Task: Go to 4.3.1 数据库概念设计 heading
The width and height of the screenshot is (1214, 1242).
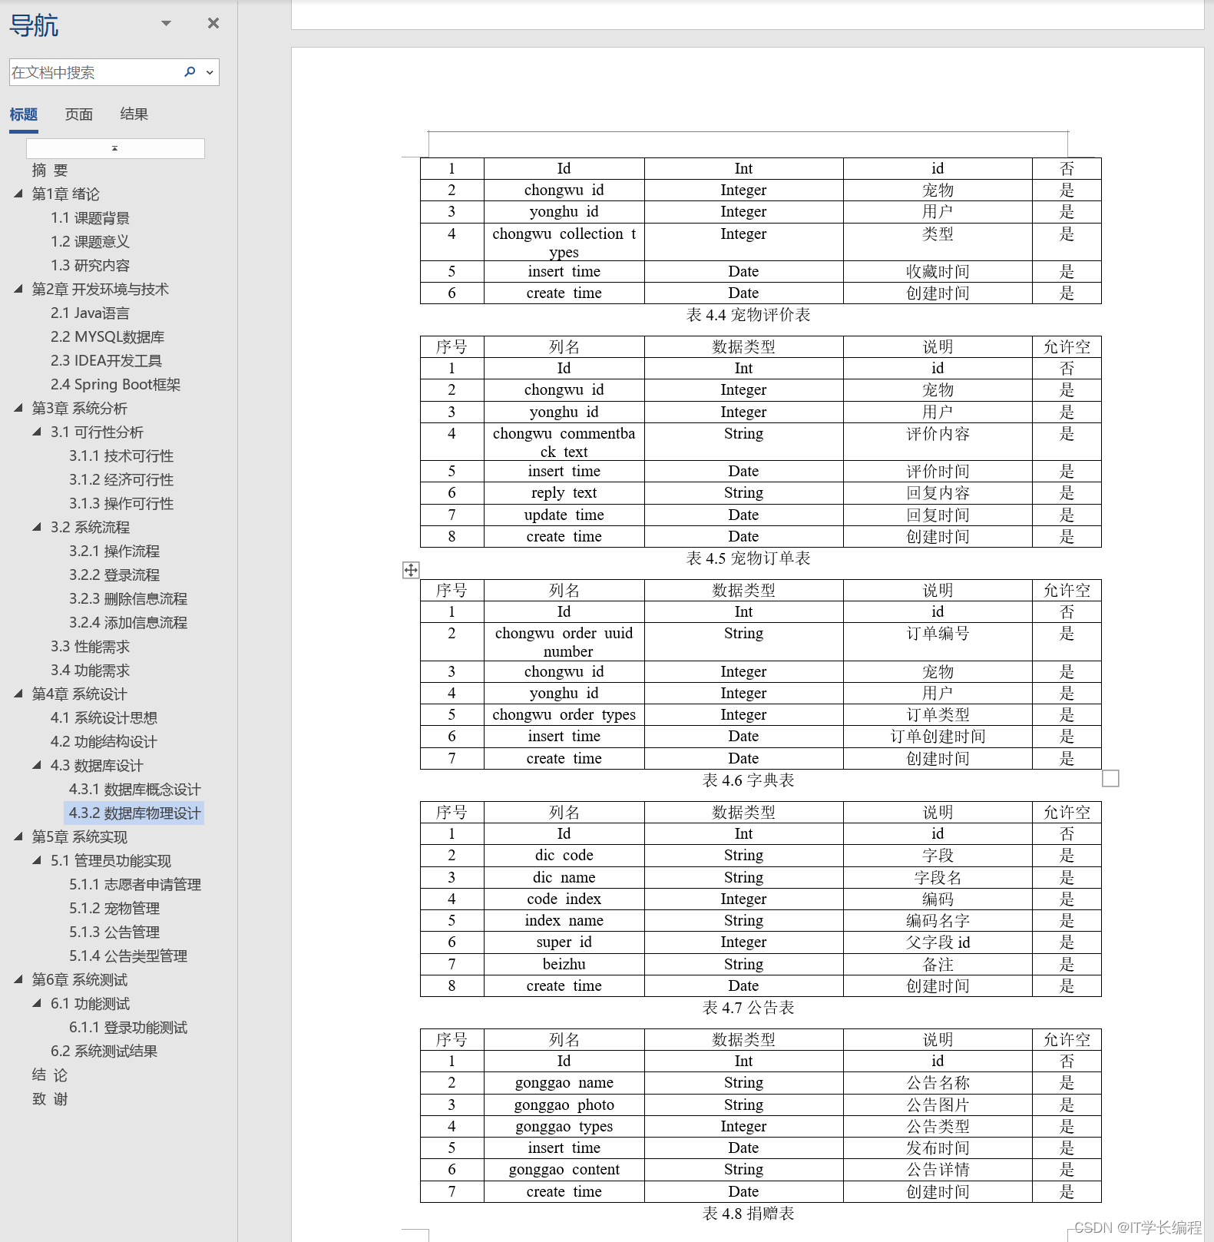Action: 135,790
